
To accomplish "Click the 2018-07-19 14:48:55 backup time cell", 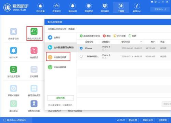I will coord(132,56).
